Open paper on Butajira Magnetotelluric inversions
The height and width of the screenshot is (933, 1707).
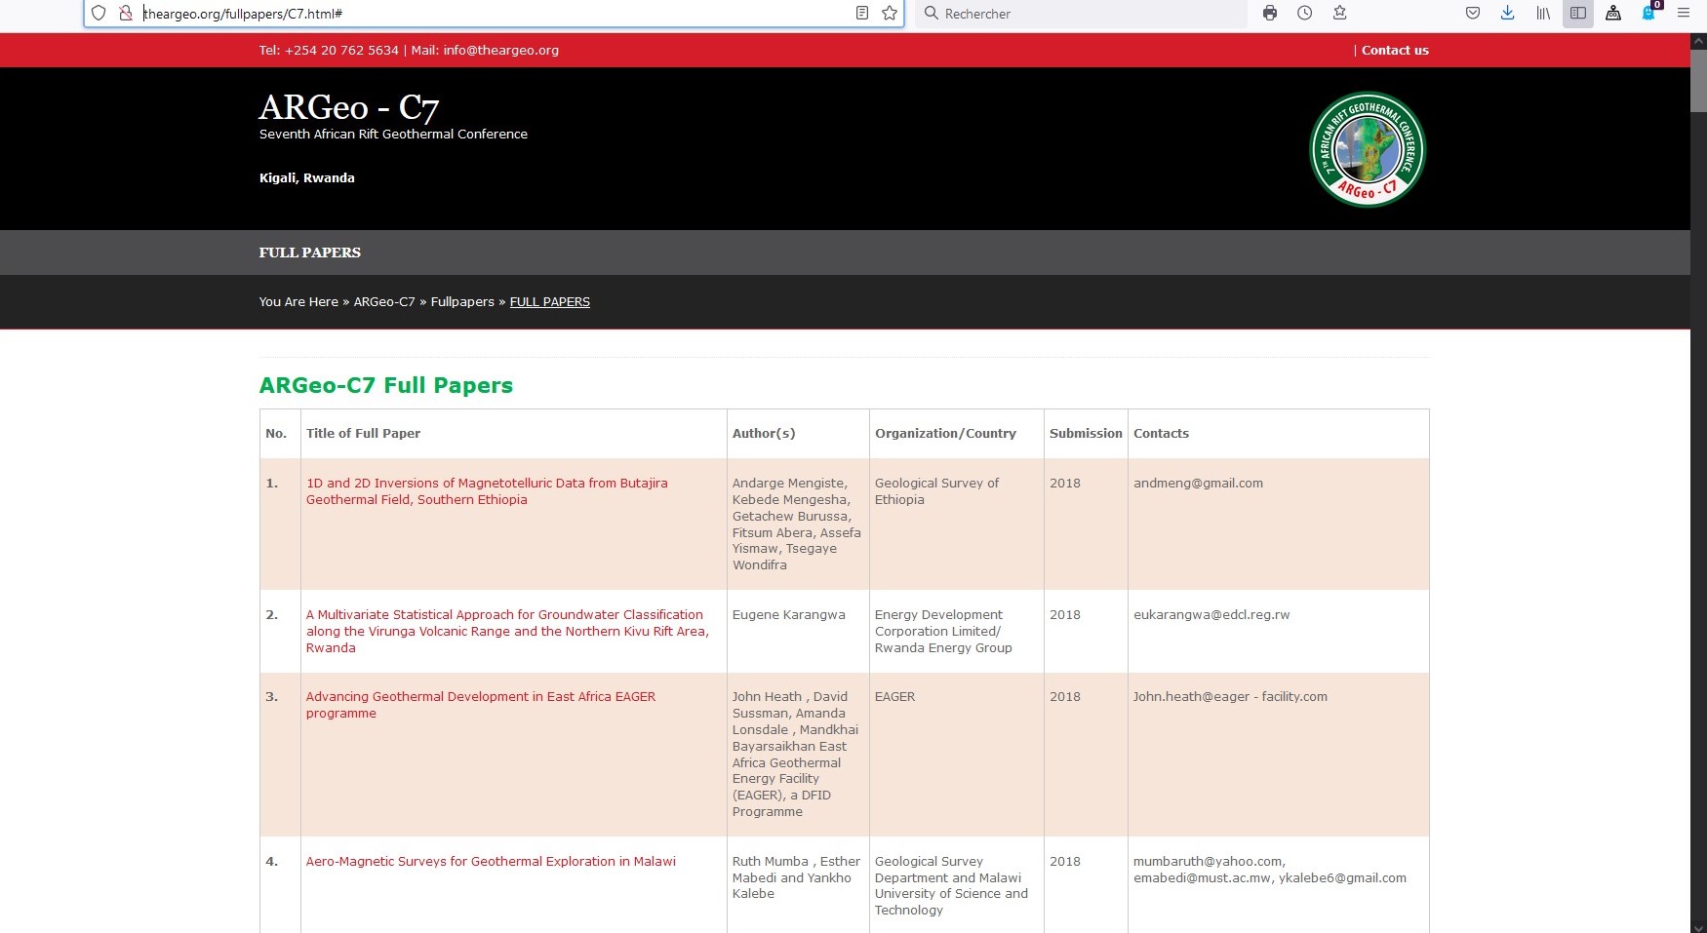pos(487,491)
